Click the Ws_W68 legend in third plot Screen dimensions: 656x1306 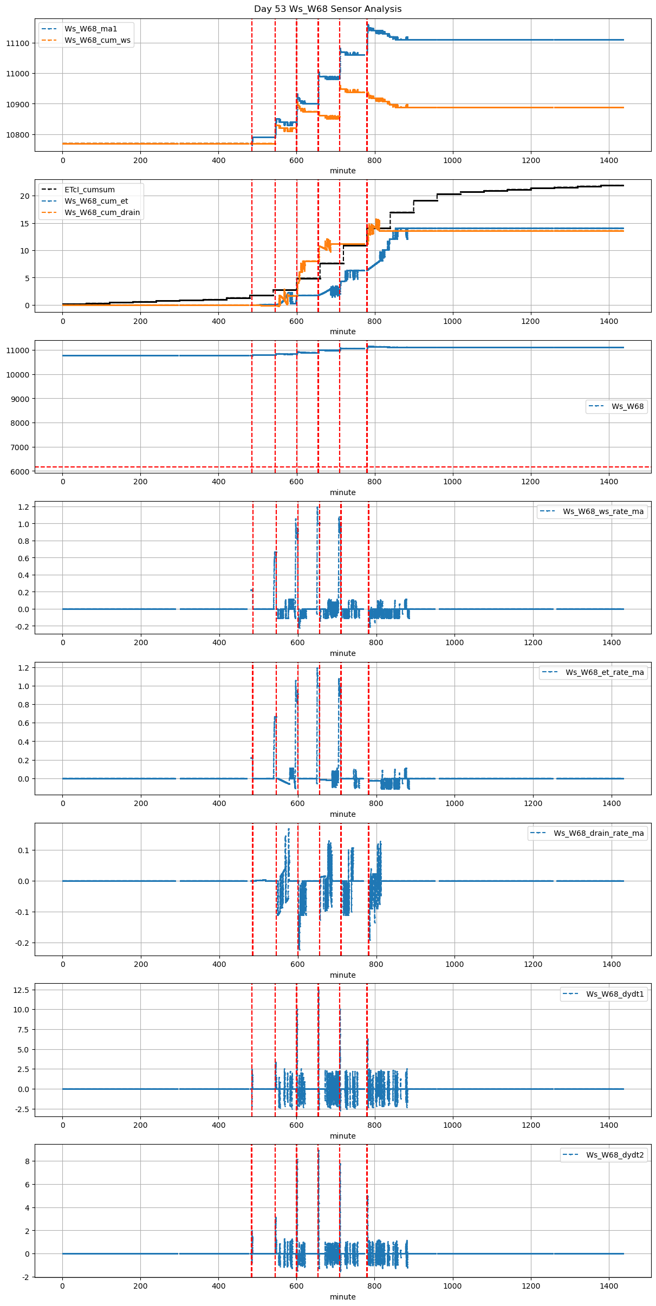pos(616,406)
